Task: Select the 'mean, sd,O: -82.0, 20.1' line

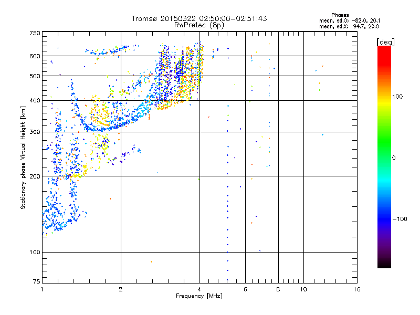Action: pyautogui.click(x=350, y=20)
